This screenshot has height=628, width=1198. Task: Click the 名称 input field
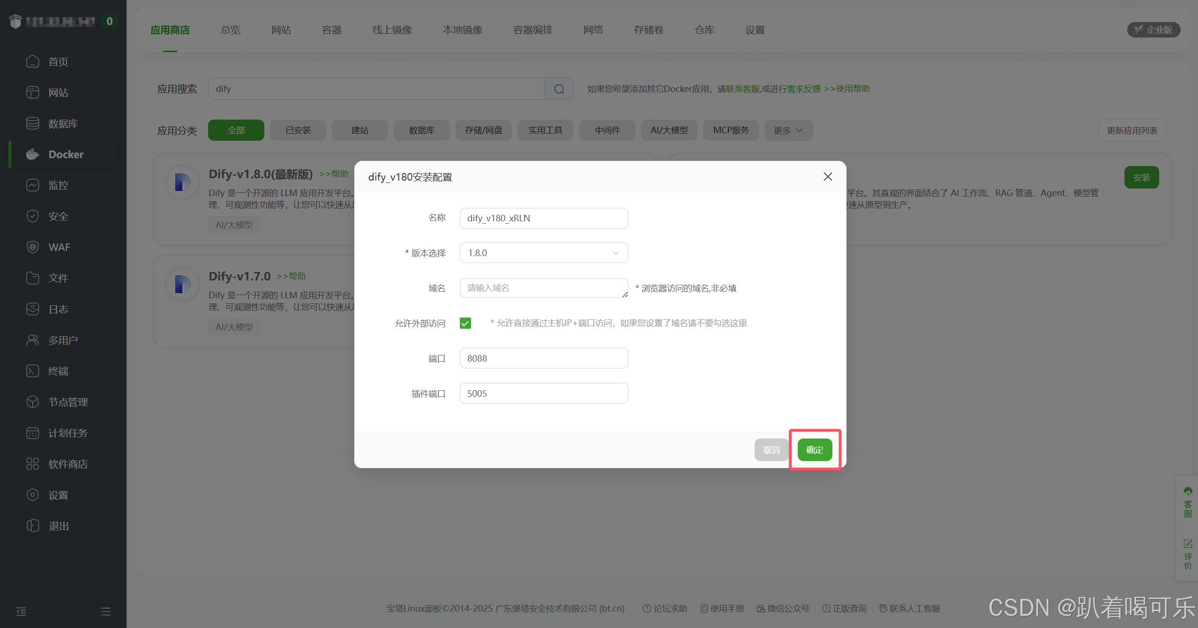544,218
